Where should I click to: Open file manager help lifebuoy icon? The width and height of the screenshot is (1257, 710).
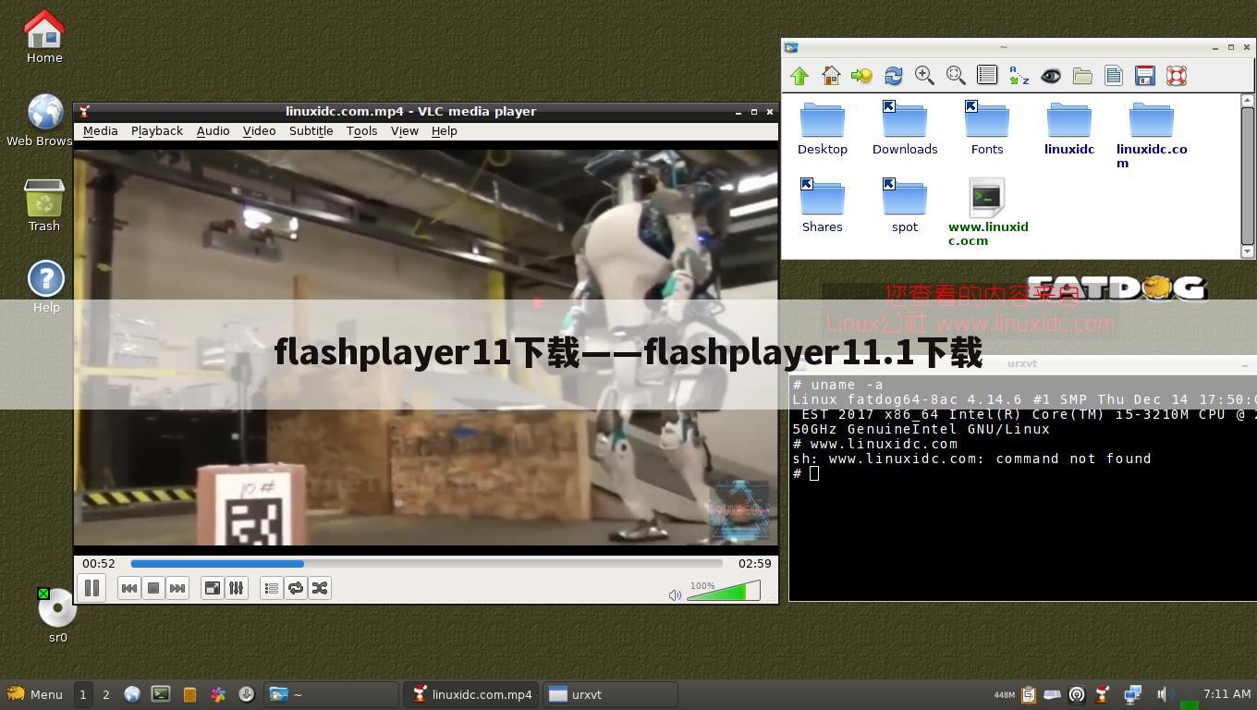1177,76
